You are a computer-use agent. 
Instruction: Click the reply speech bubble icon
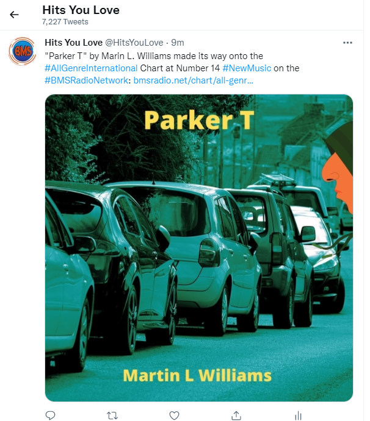coord(50,416)
